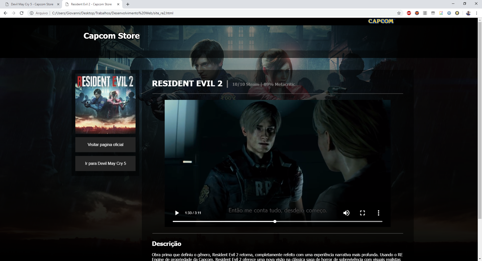Open the user profile avatar in the toolbar
The height and width of the screenshot is (261, 482).
[468, 13]
